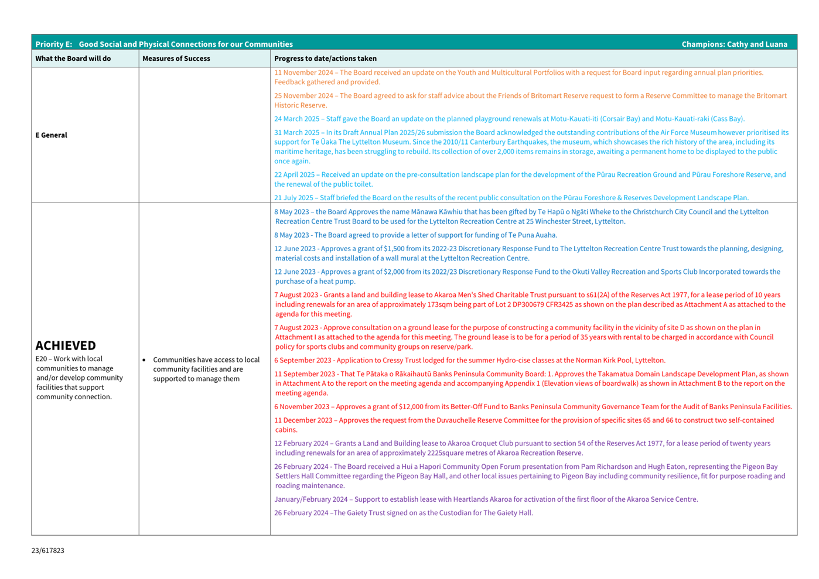Screen dimensions: 819x579
Task: Click the 8 May 2023 Te Puna Auaha entry
Action: pyautogui.click(x=415, y=235)
